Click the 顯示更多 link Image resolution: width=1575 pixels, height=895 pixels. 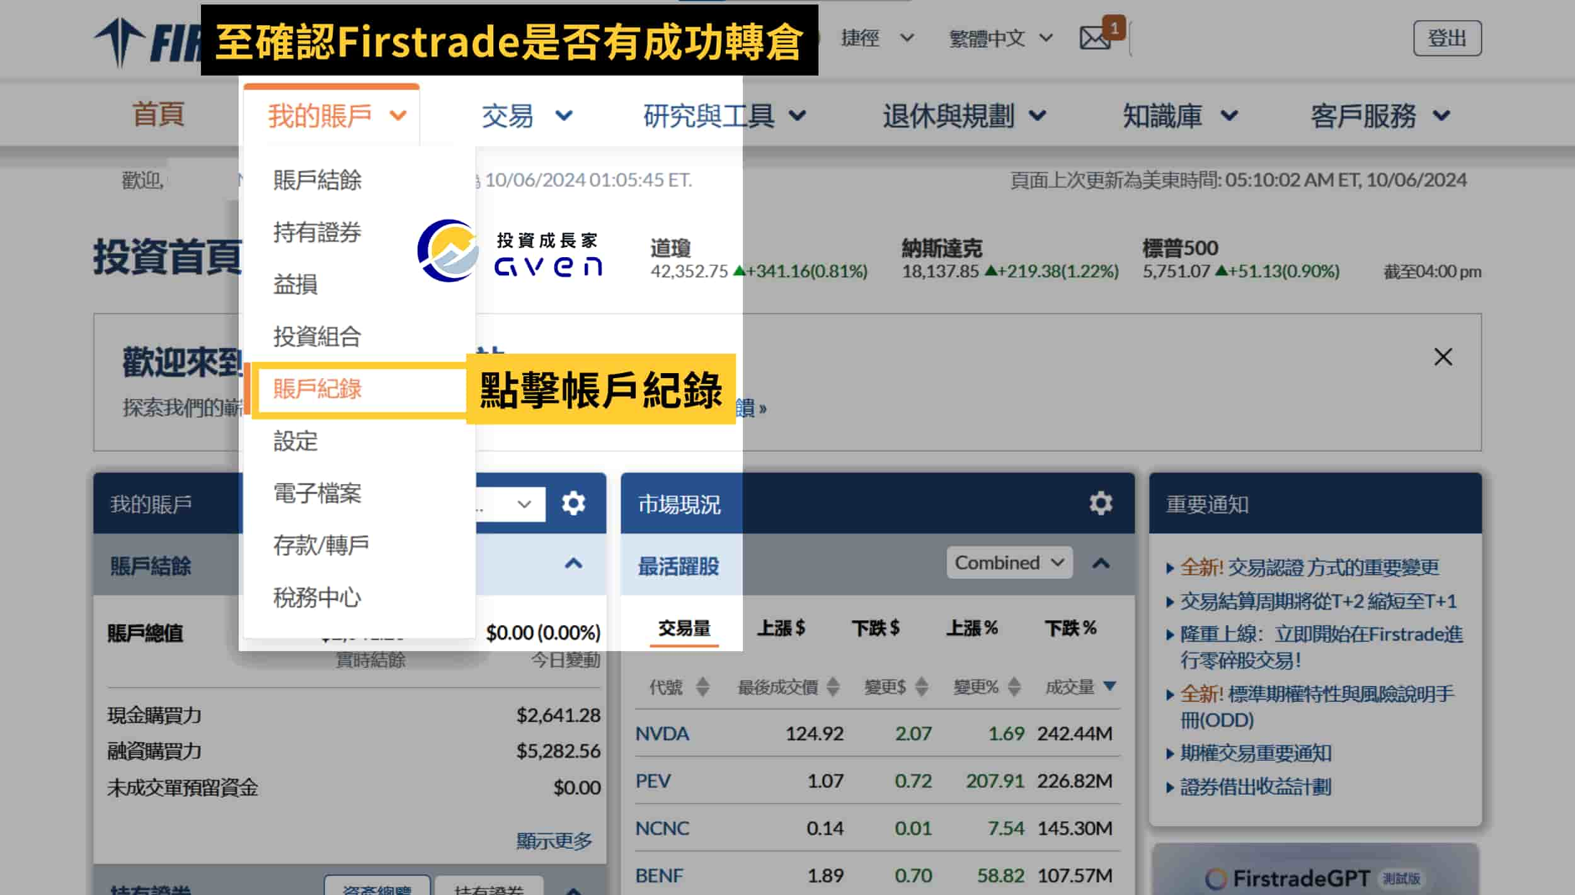(x=554, y=841)
